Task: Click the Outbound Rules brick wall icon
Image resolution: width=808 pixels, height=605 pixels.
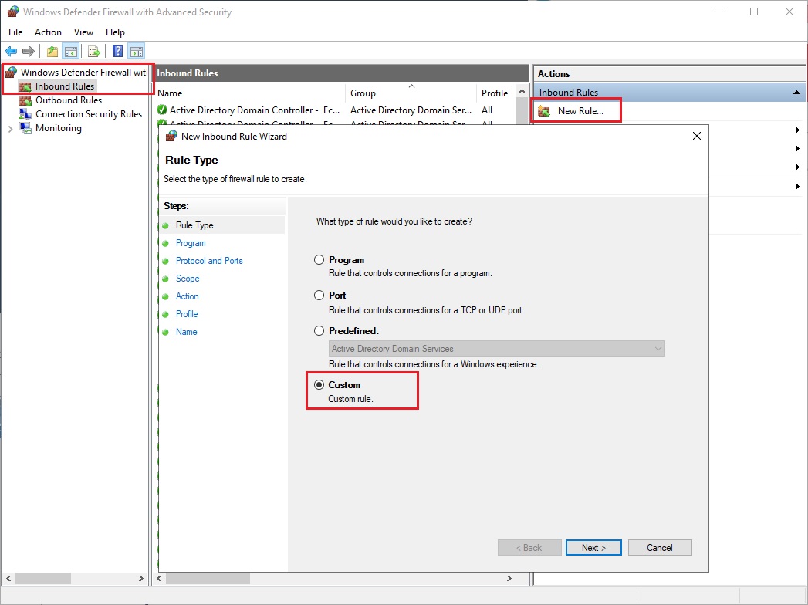Action: pyautogui.click(x=25, y=100)
